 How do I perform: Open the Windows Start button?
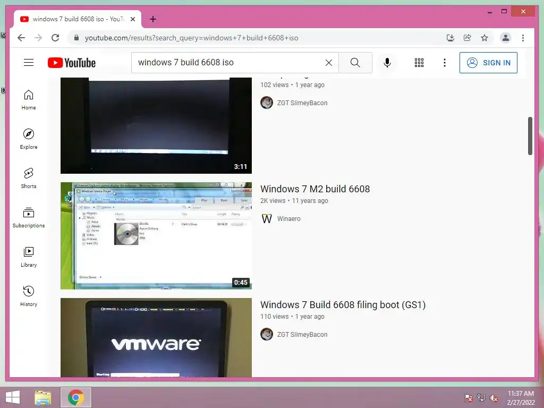pyautogui.click(x=13, y=397)
